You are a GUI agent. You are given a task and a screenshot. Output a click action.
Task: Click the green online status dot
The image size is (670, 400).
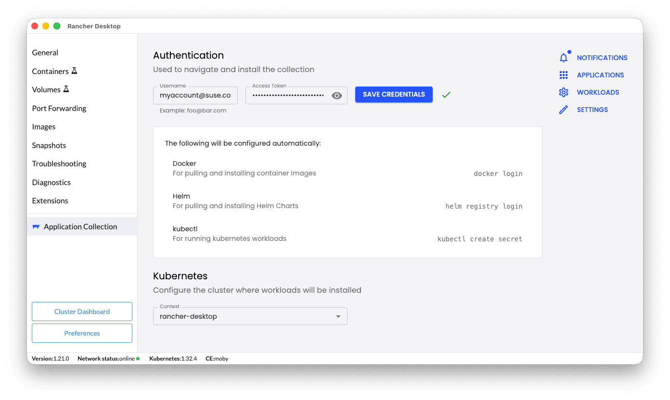tap(139, 359)
